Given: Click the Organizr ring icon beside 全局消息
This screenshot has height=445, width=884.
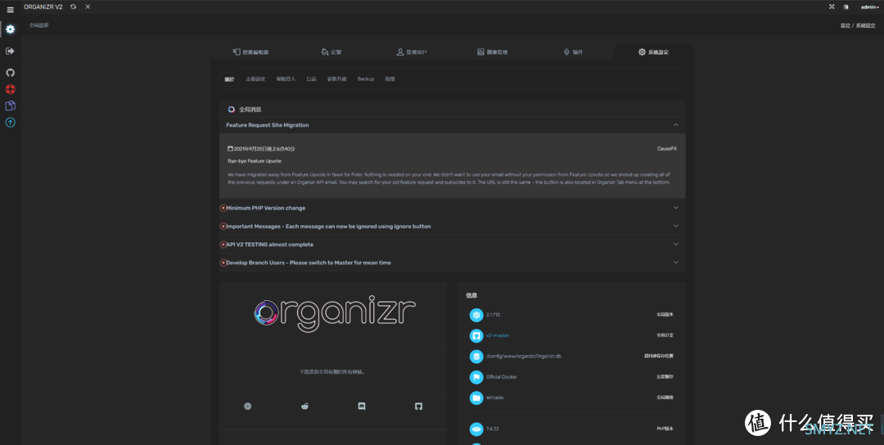Looking at the screenshot, I should click(231, 110).
